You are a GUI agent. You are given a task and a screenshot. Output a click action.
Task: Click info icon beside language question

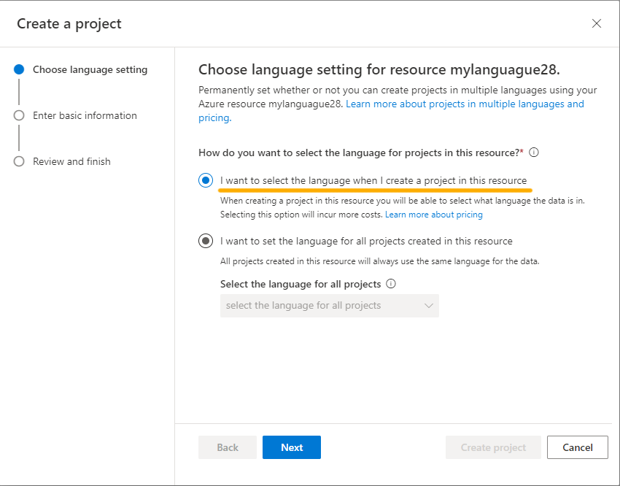(534, 153)
